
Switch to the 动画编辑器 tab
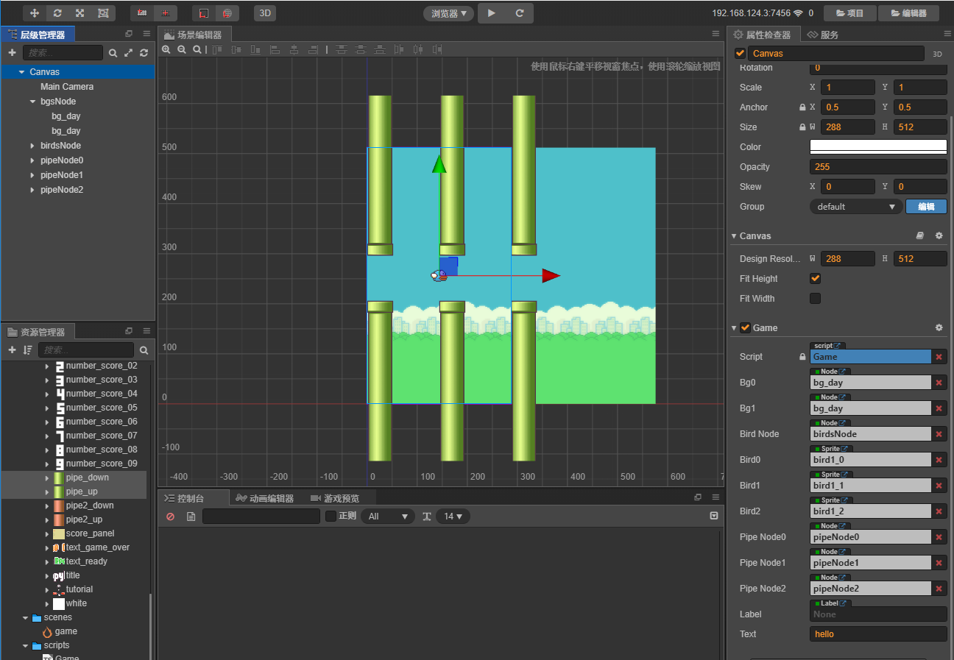click(x=265, y=498)
